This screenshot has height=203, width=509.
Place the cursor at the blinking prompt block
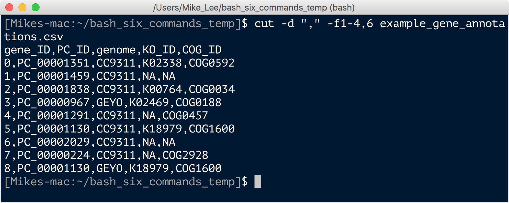258,182
